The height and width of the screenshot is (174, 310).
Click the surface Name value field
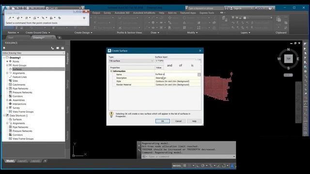pyautogui.click(x=176, y=74)
